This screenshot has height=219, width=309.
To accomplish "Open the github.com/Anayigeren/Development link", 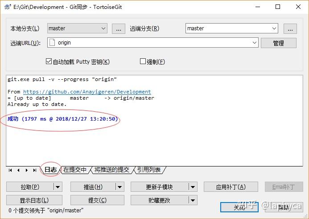I will click(x=87, y=92).
